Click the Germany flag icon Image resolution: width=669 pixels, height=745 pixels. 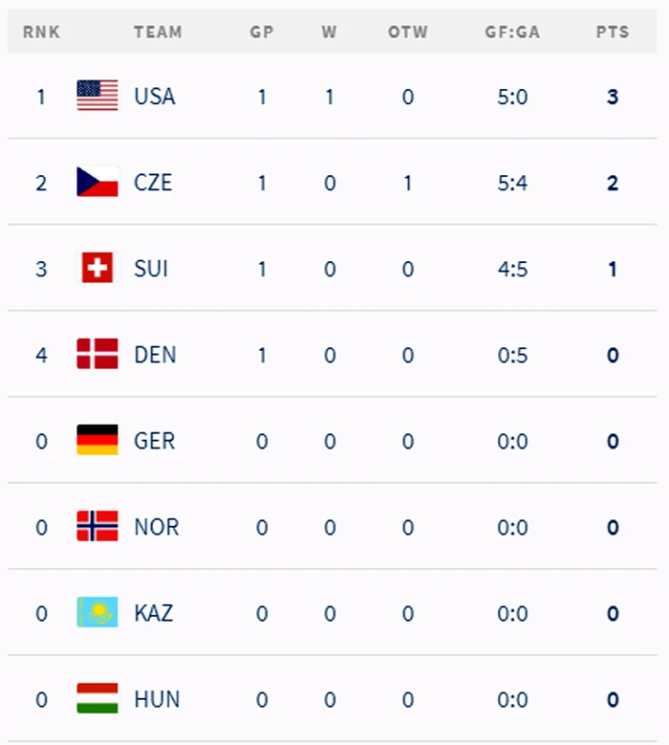(x=97, y=440)
